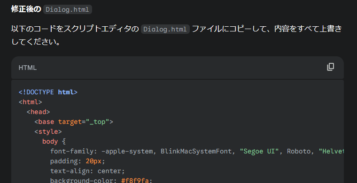The height and width of the screenshot is (183, 357).
Task: Click the heading text 修正後の
Action: tap(26, 9)
